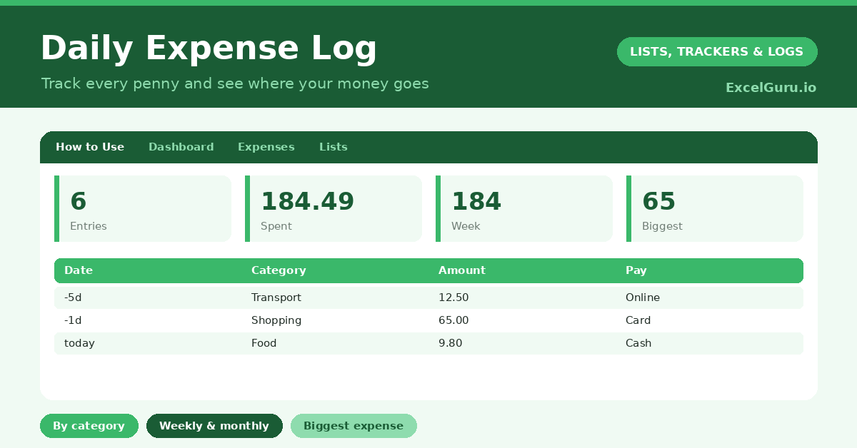Click the Amount column header

click(462, 270)
